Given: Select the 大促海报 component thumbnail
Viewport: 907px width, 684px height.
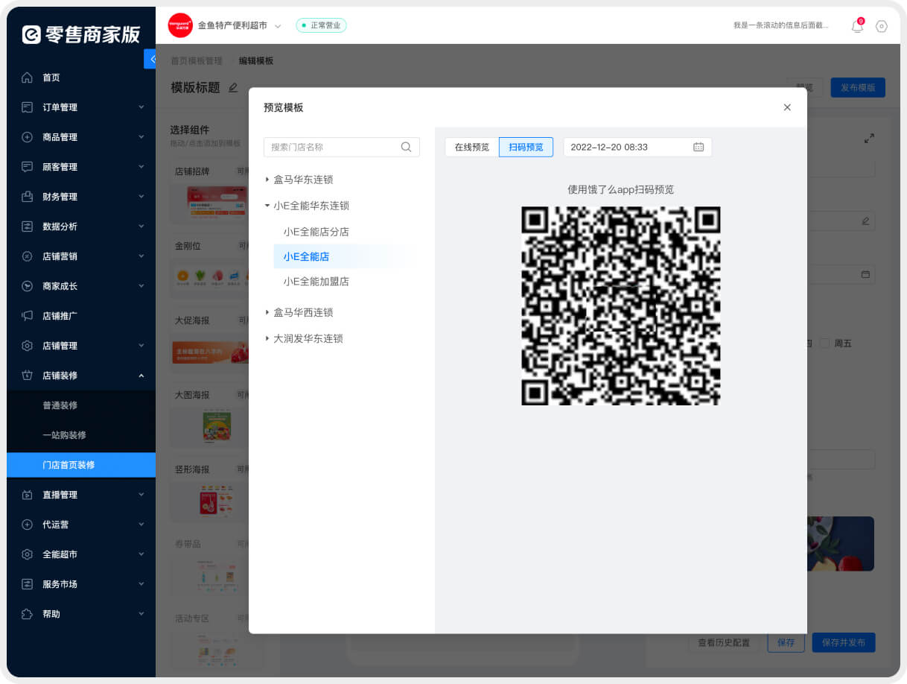Looking at the screenshot, I should click(x=211, y=352).
